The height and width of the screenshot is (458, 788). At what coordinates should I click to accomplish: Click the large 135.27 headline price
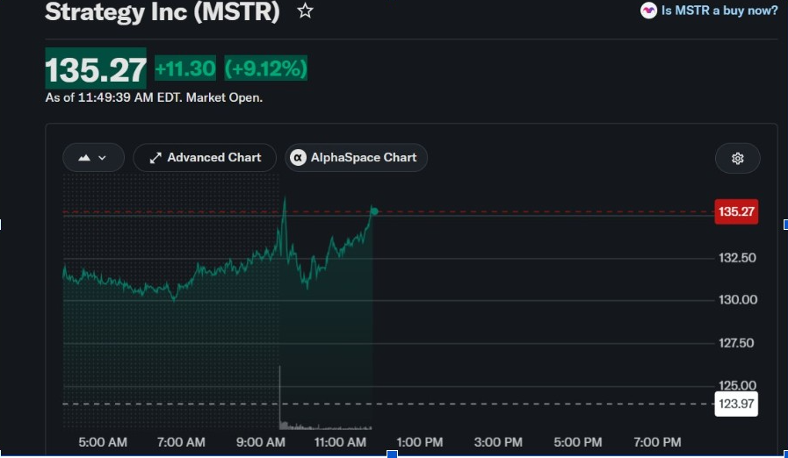pyautogui.click(x=96, y=68)
